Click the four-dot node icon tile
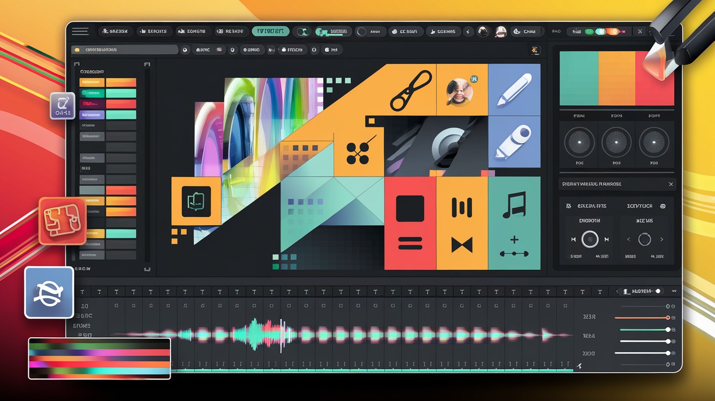This screenshot has width=715, height=401. (359, 151)
